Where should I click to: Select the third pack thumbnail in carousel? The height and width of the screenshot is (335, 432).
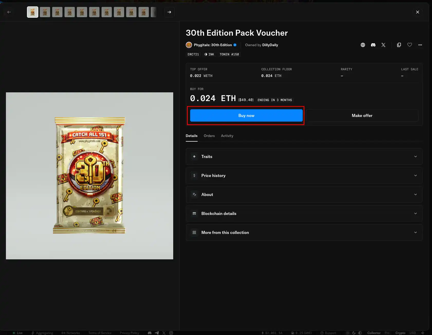57,12
